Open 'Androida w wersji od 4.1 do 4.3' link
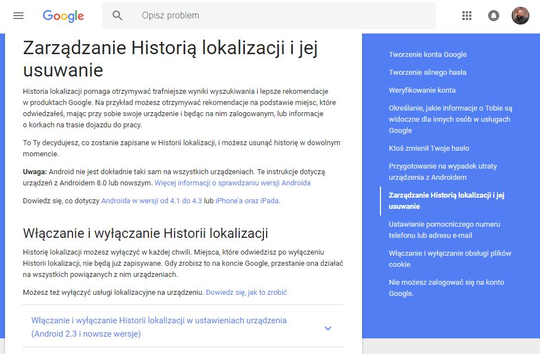Screen dimensions: 540x354 tap(152, 200)
